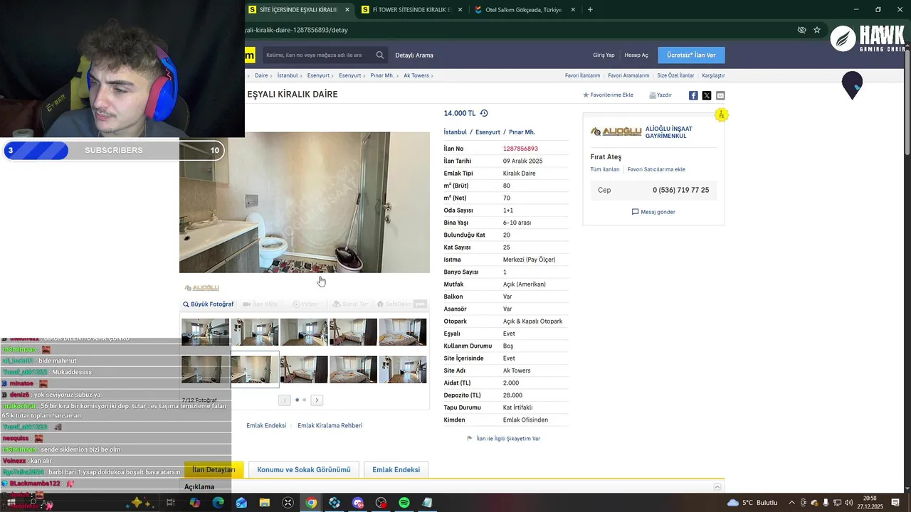Collapse the Açıklama section arrow
Screen dimensions: 911x512
(717, 487)
